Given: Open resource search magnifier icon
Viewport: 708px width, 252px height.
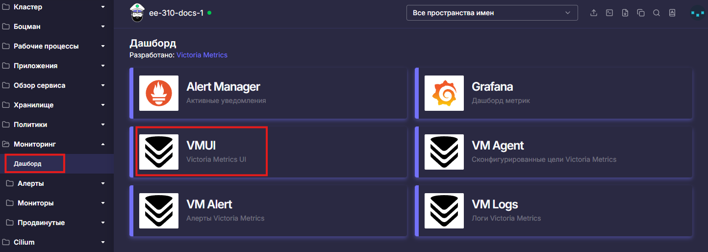Looking at the screenshot, I should 657,13.
